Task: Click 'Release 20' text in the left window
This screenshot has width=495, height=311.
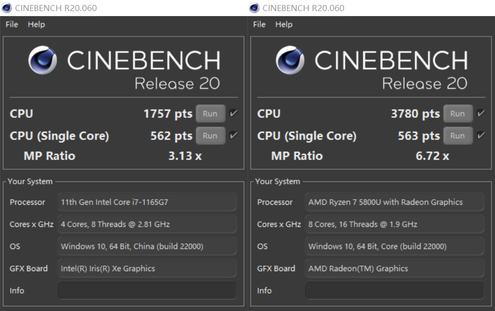Action: [177, 84]
